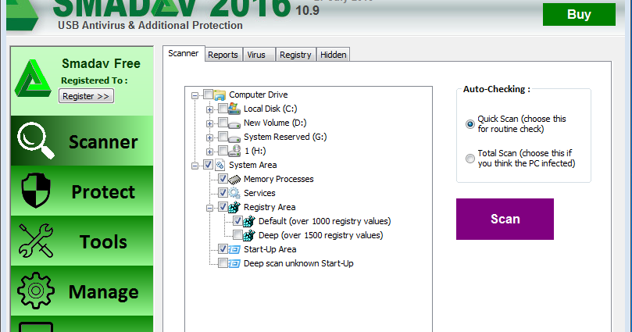Click the Services label text
Screen dimensions: 632x332
coord(259,193)
